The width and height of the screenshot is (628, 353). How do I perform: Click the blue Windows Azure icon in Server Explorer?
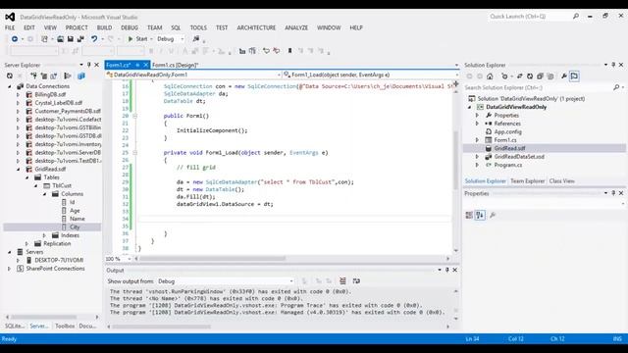81,76
